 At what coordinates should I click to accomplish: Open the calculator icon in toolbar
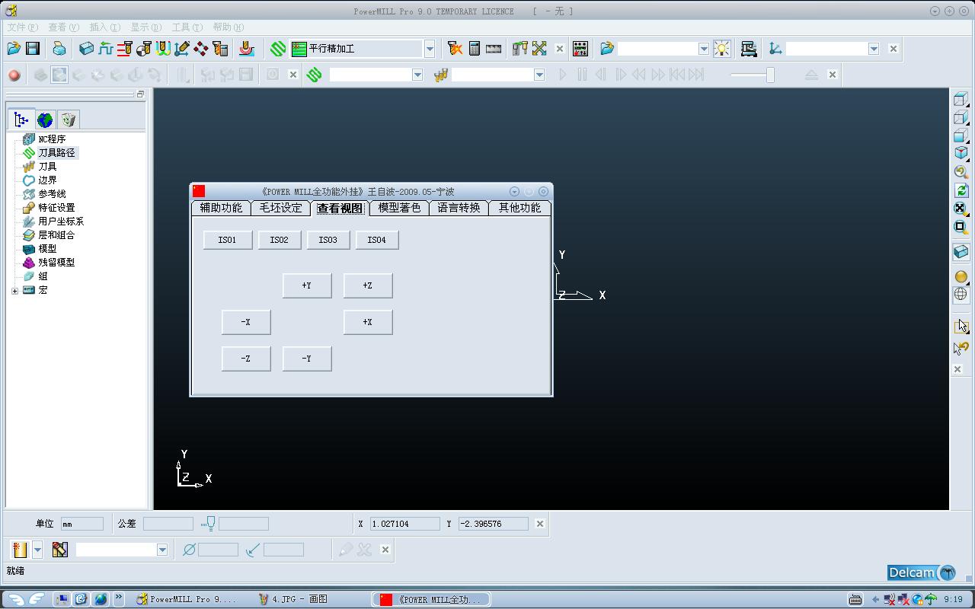tap(475, 49)
